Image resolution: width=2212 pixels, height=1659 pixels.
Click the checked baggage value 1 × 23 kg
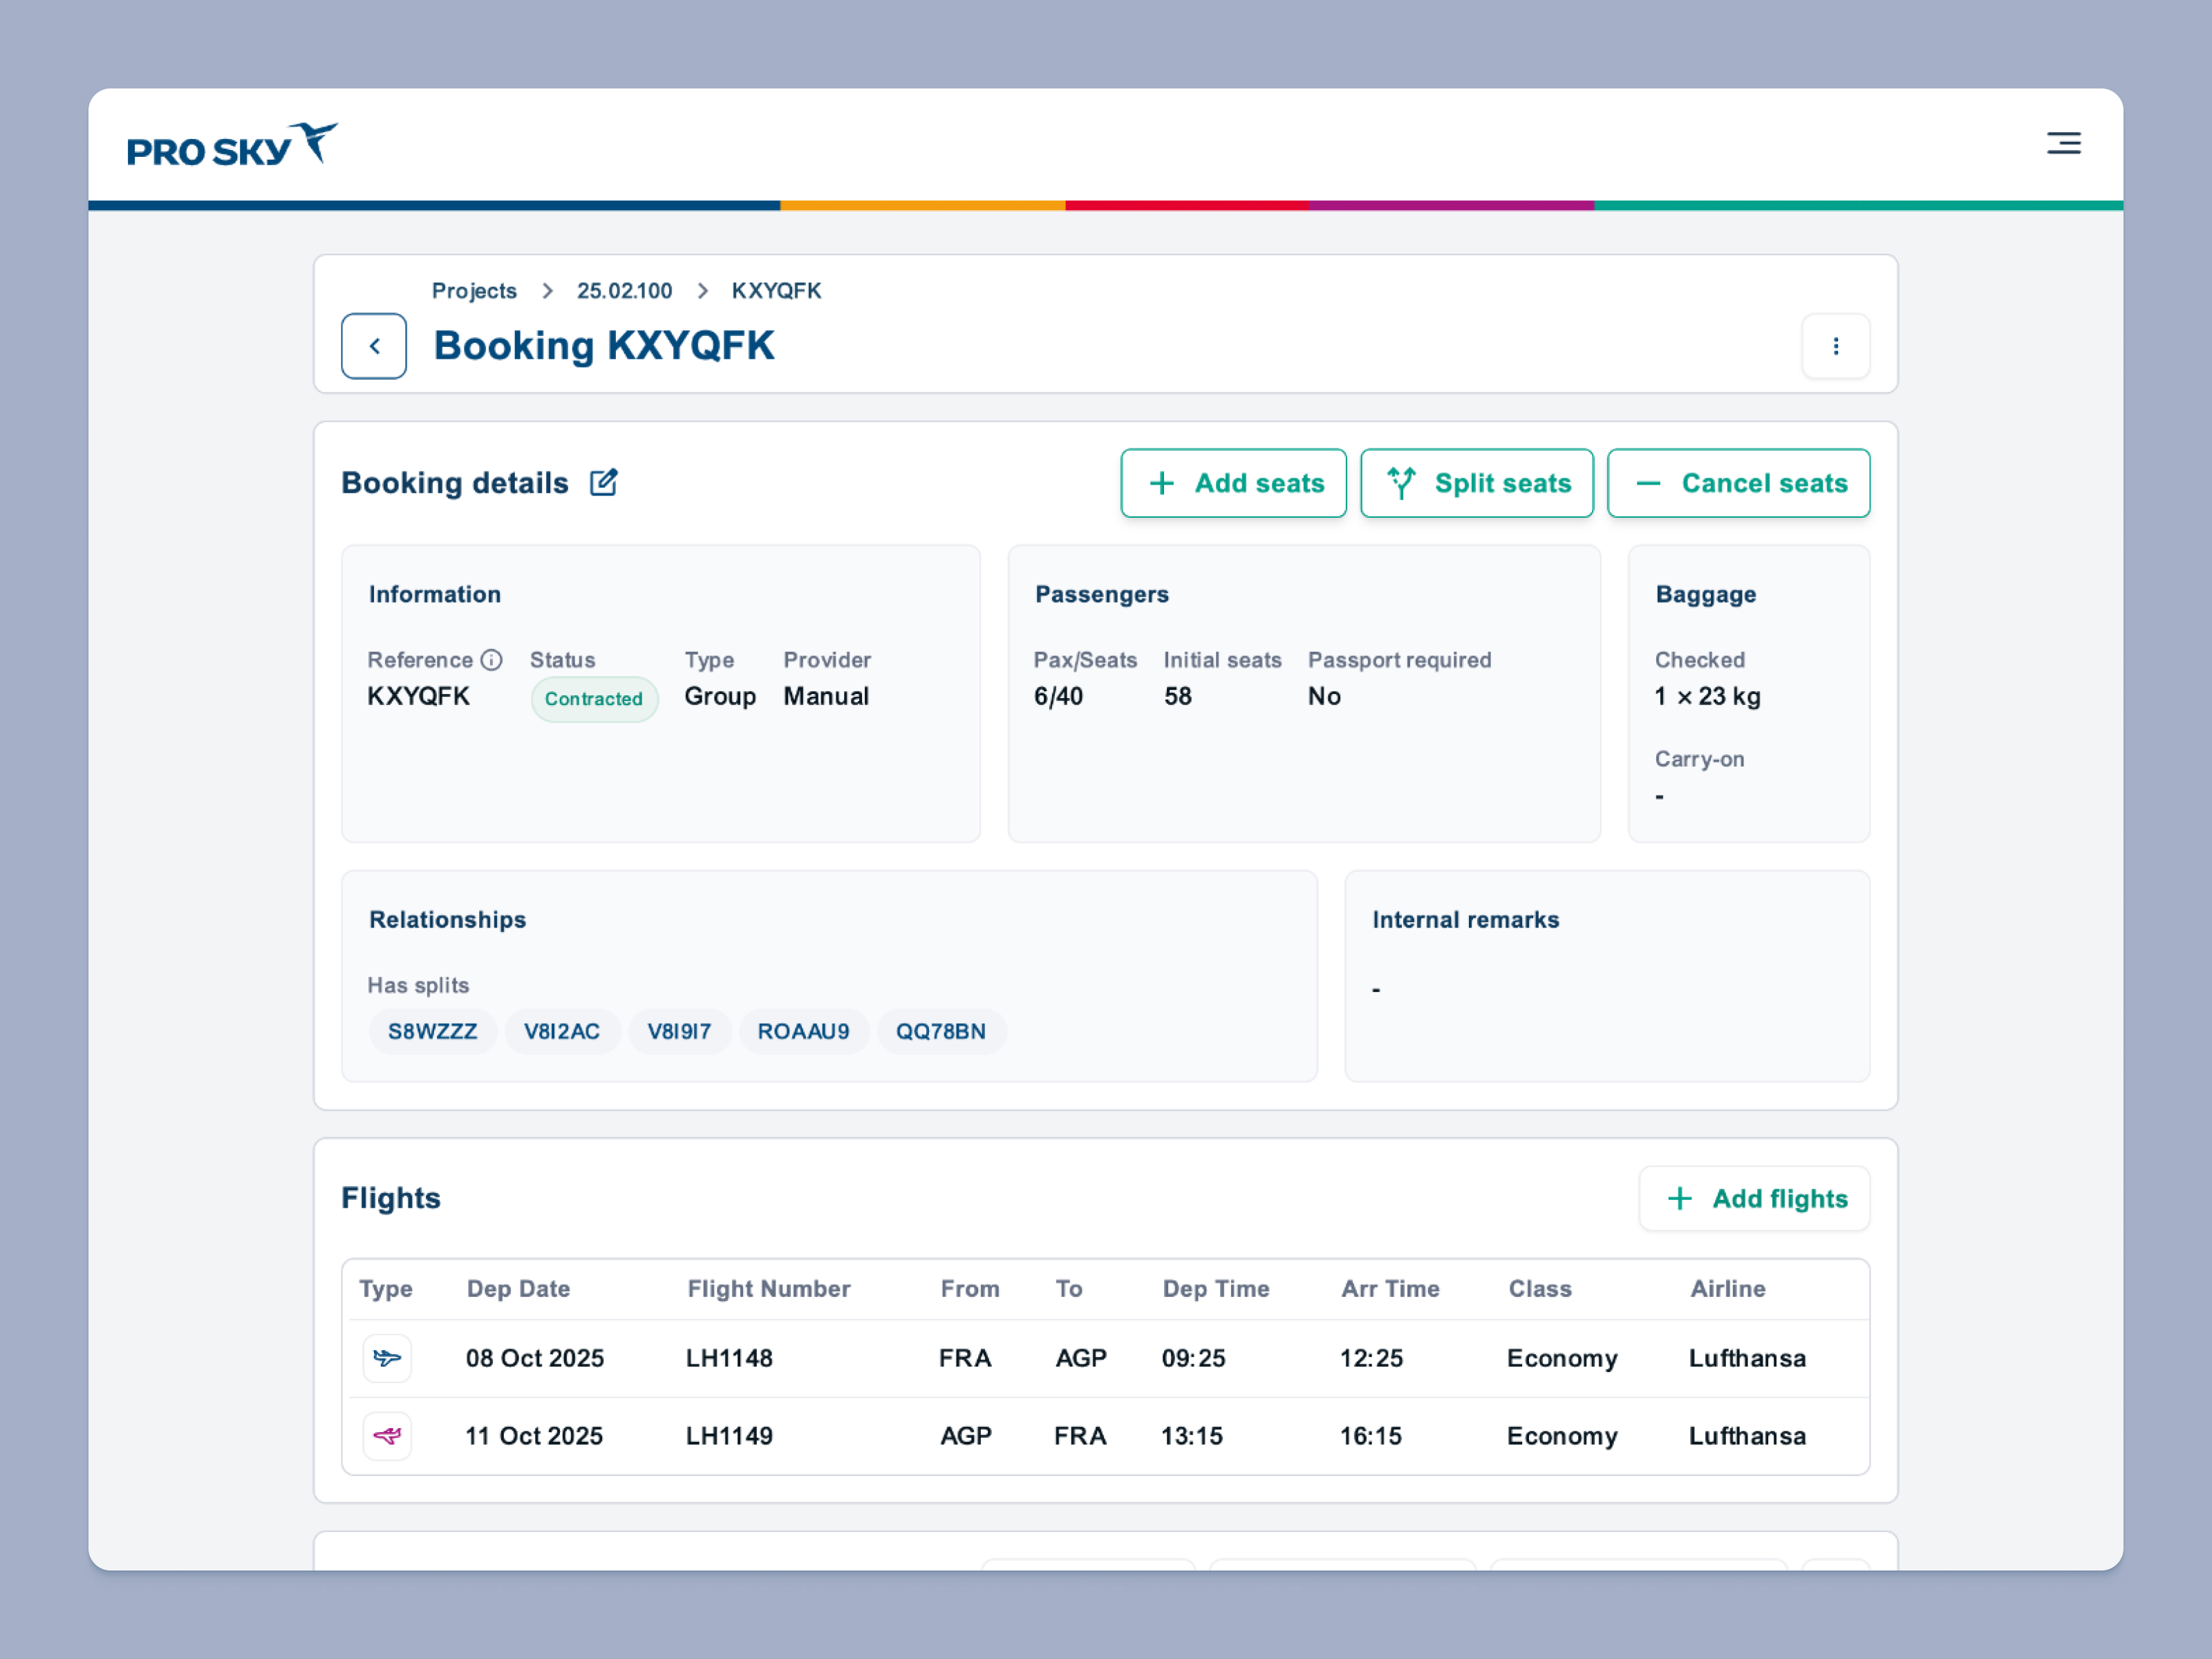pyautogui.click(x=1707, y=696)
